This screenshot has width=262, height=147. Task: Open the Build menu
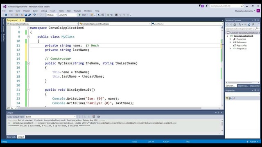[x=35, y=11]
